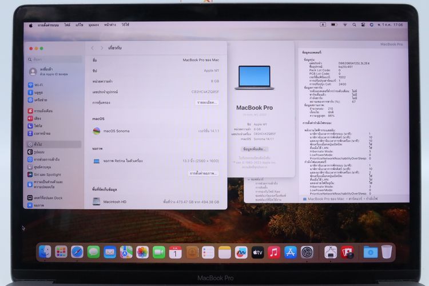Viewport: 429px width, 286px height.
Task: Open Photos from the Dock
Action: click(x=142, y=252)
